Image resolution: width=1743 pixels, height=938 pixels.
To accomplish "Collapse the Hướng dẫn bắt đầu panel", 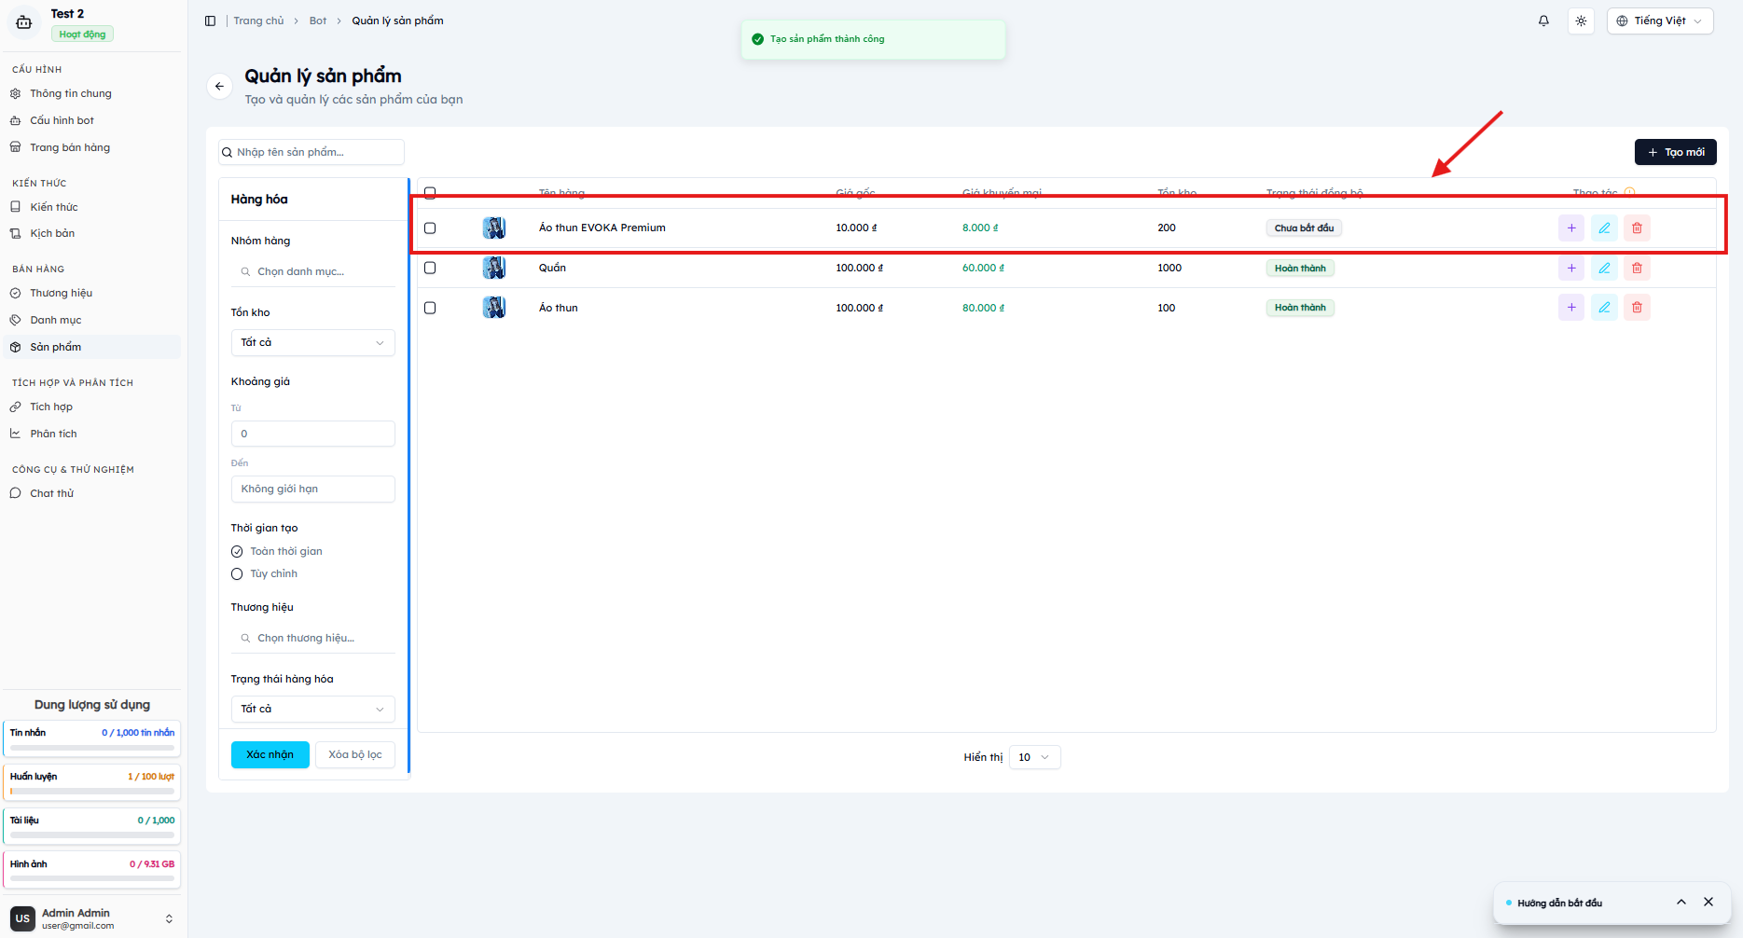I will [1681, 902].
